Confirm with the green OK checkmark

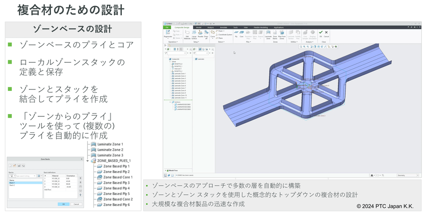321,33
